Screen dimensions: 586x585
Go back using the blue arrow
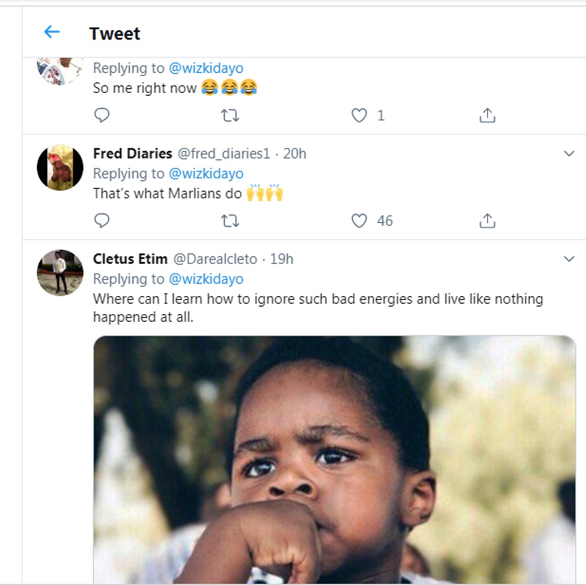pyautogui.click(x=52, y=32)
